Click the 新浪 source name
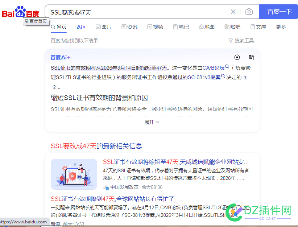Image resolution: width=298 pixels, height=227 pixels. pos(55,224)
